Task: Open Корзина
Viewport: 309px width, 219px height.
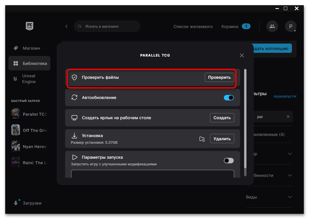Action: point(230,26)
